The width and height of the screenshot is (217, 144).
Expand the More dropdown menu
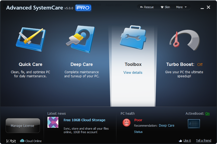tap(181, 7)
